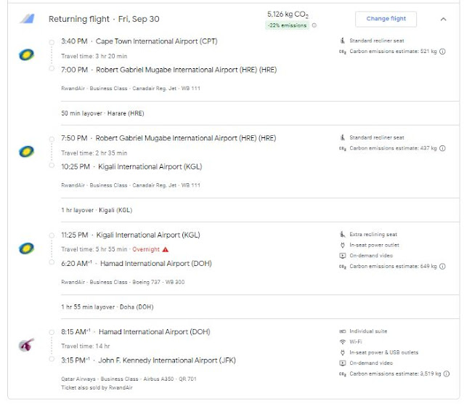Click the Returning flight Fri, Sep 30 header
The height and width of the screenshot is (404, 464).
[x=99, y=19]
